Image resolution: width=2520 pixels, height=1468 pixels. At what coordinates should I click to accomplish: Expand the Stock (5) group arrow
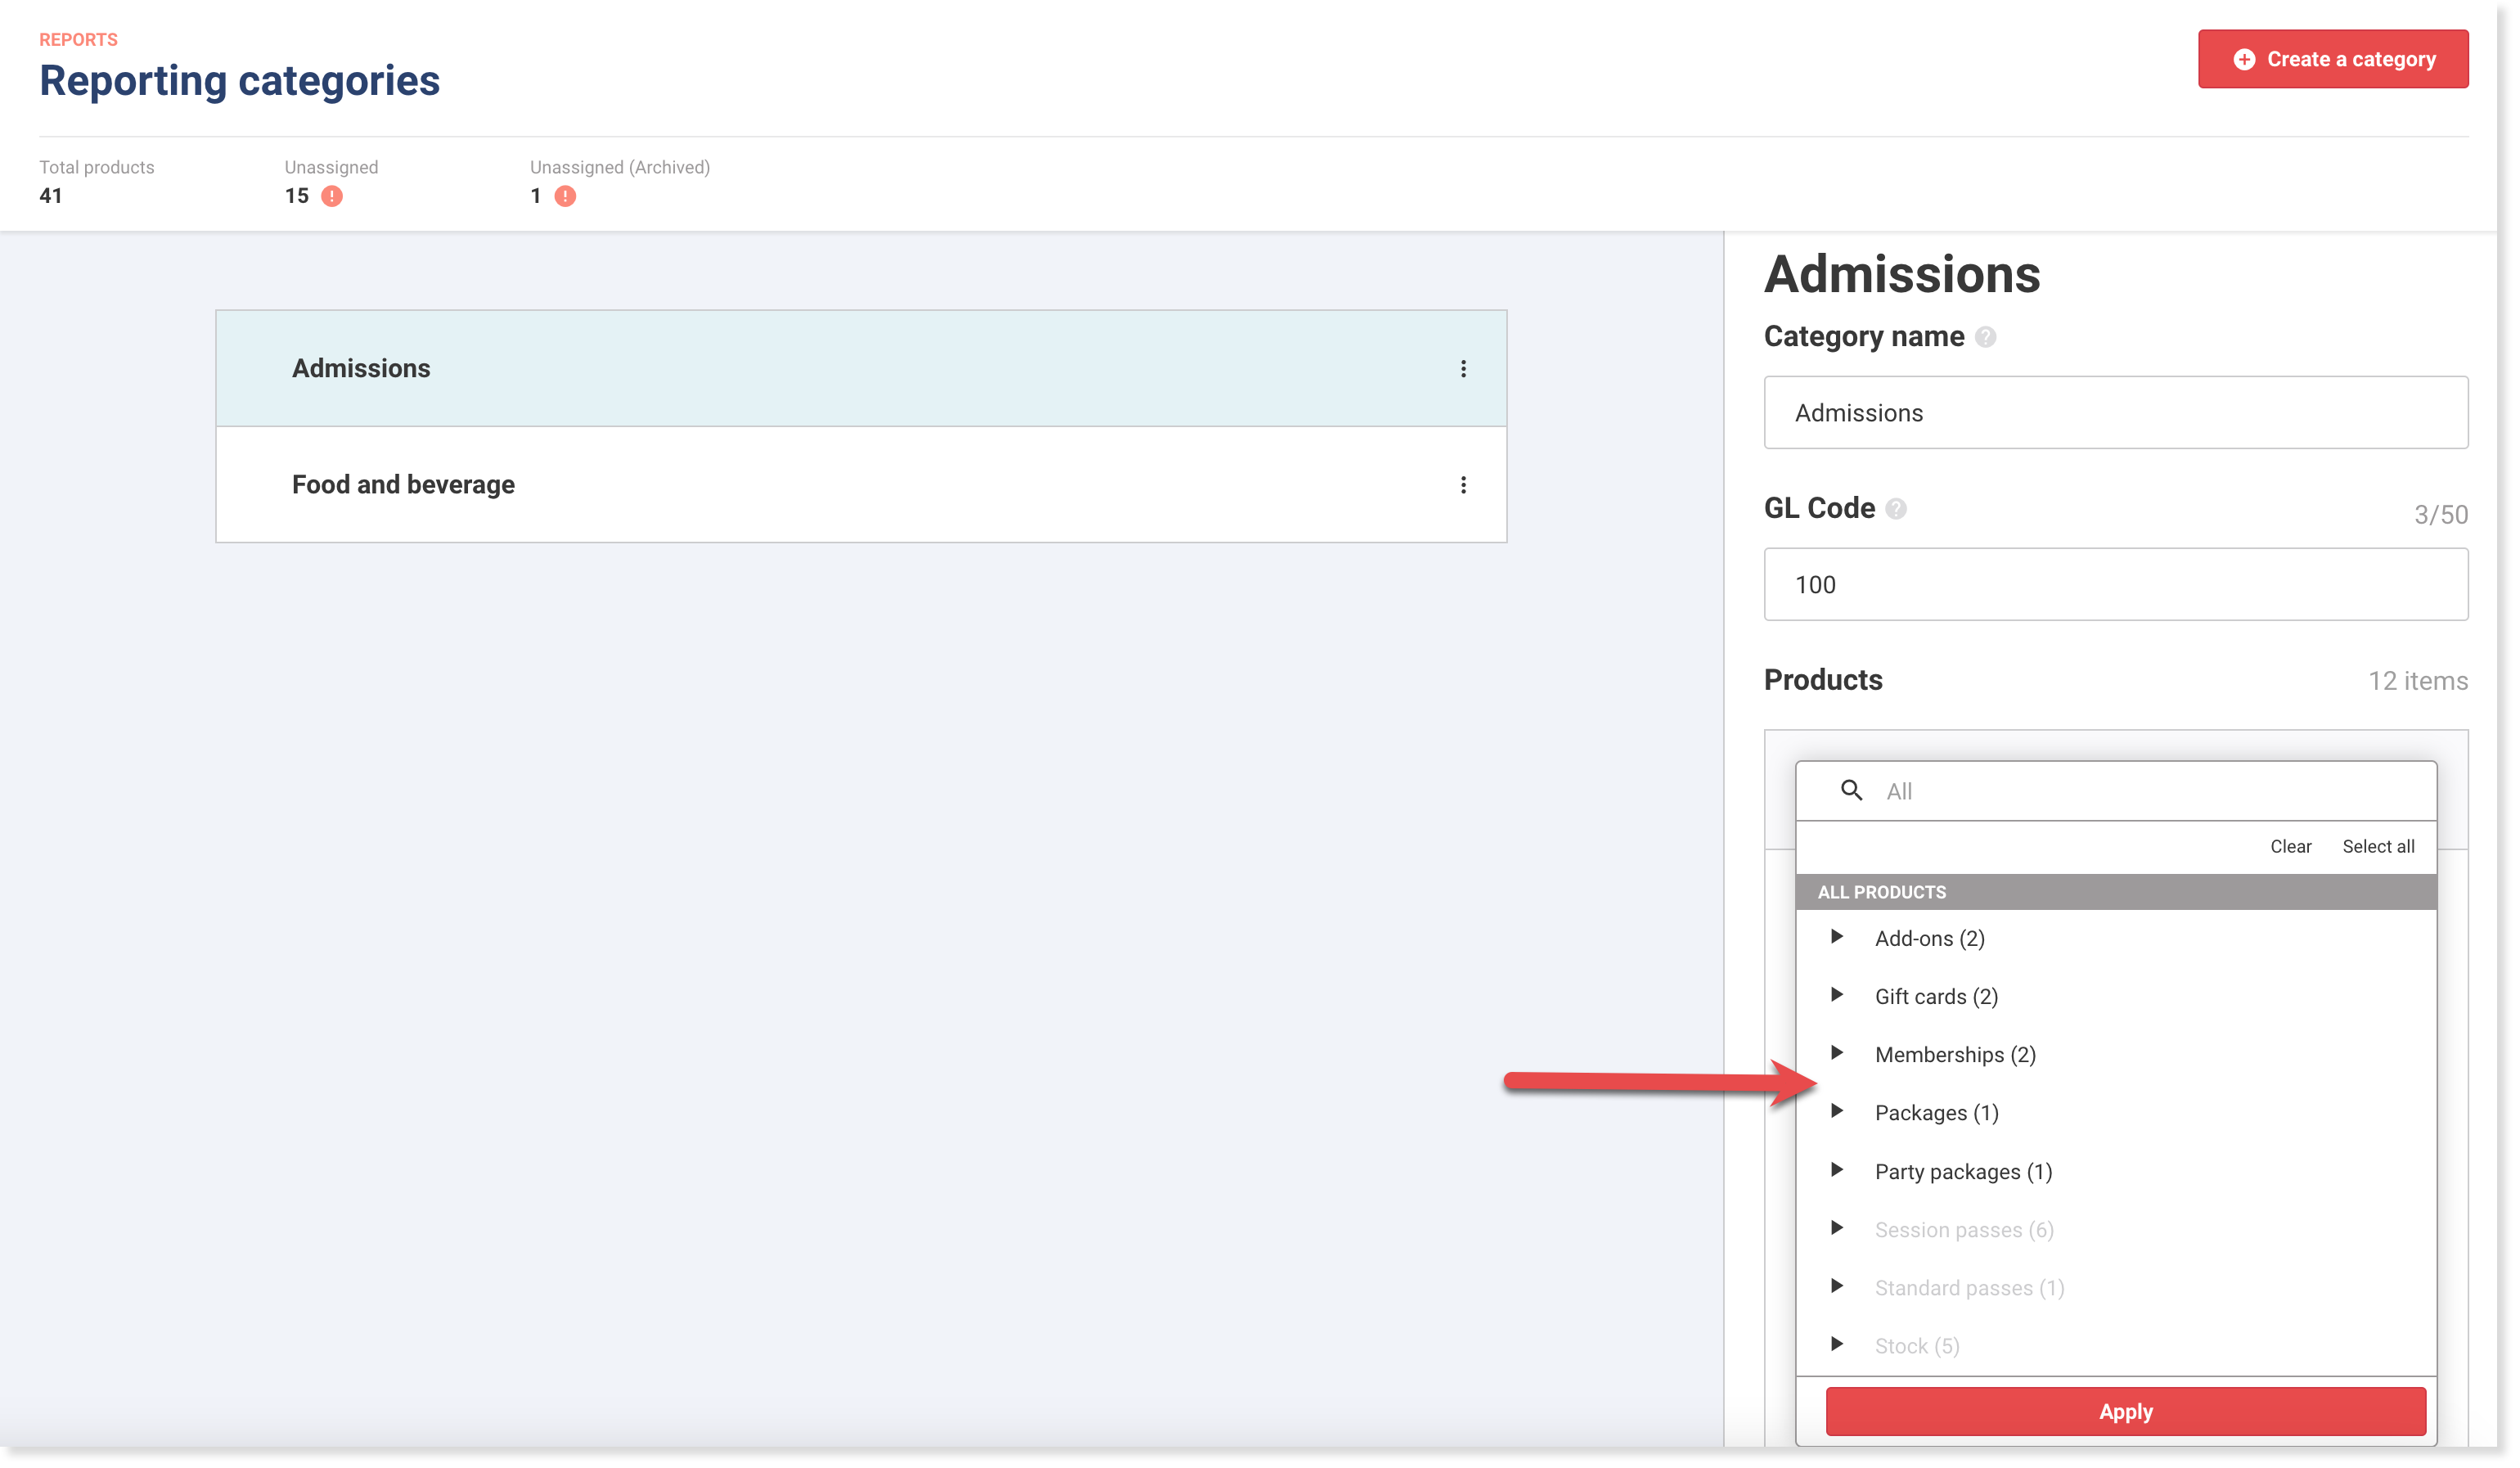(x=1837, y=1344)
